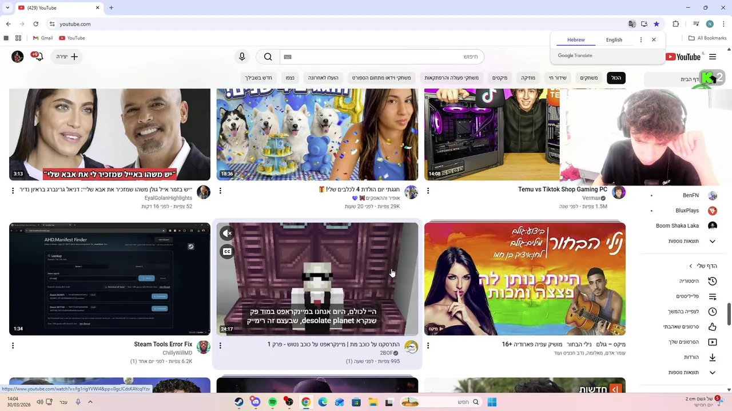Go back with browser back arrow
The height and width of the screenshot is (411, 732).
[8, 24]
